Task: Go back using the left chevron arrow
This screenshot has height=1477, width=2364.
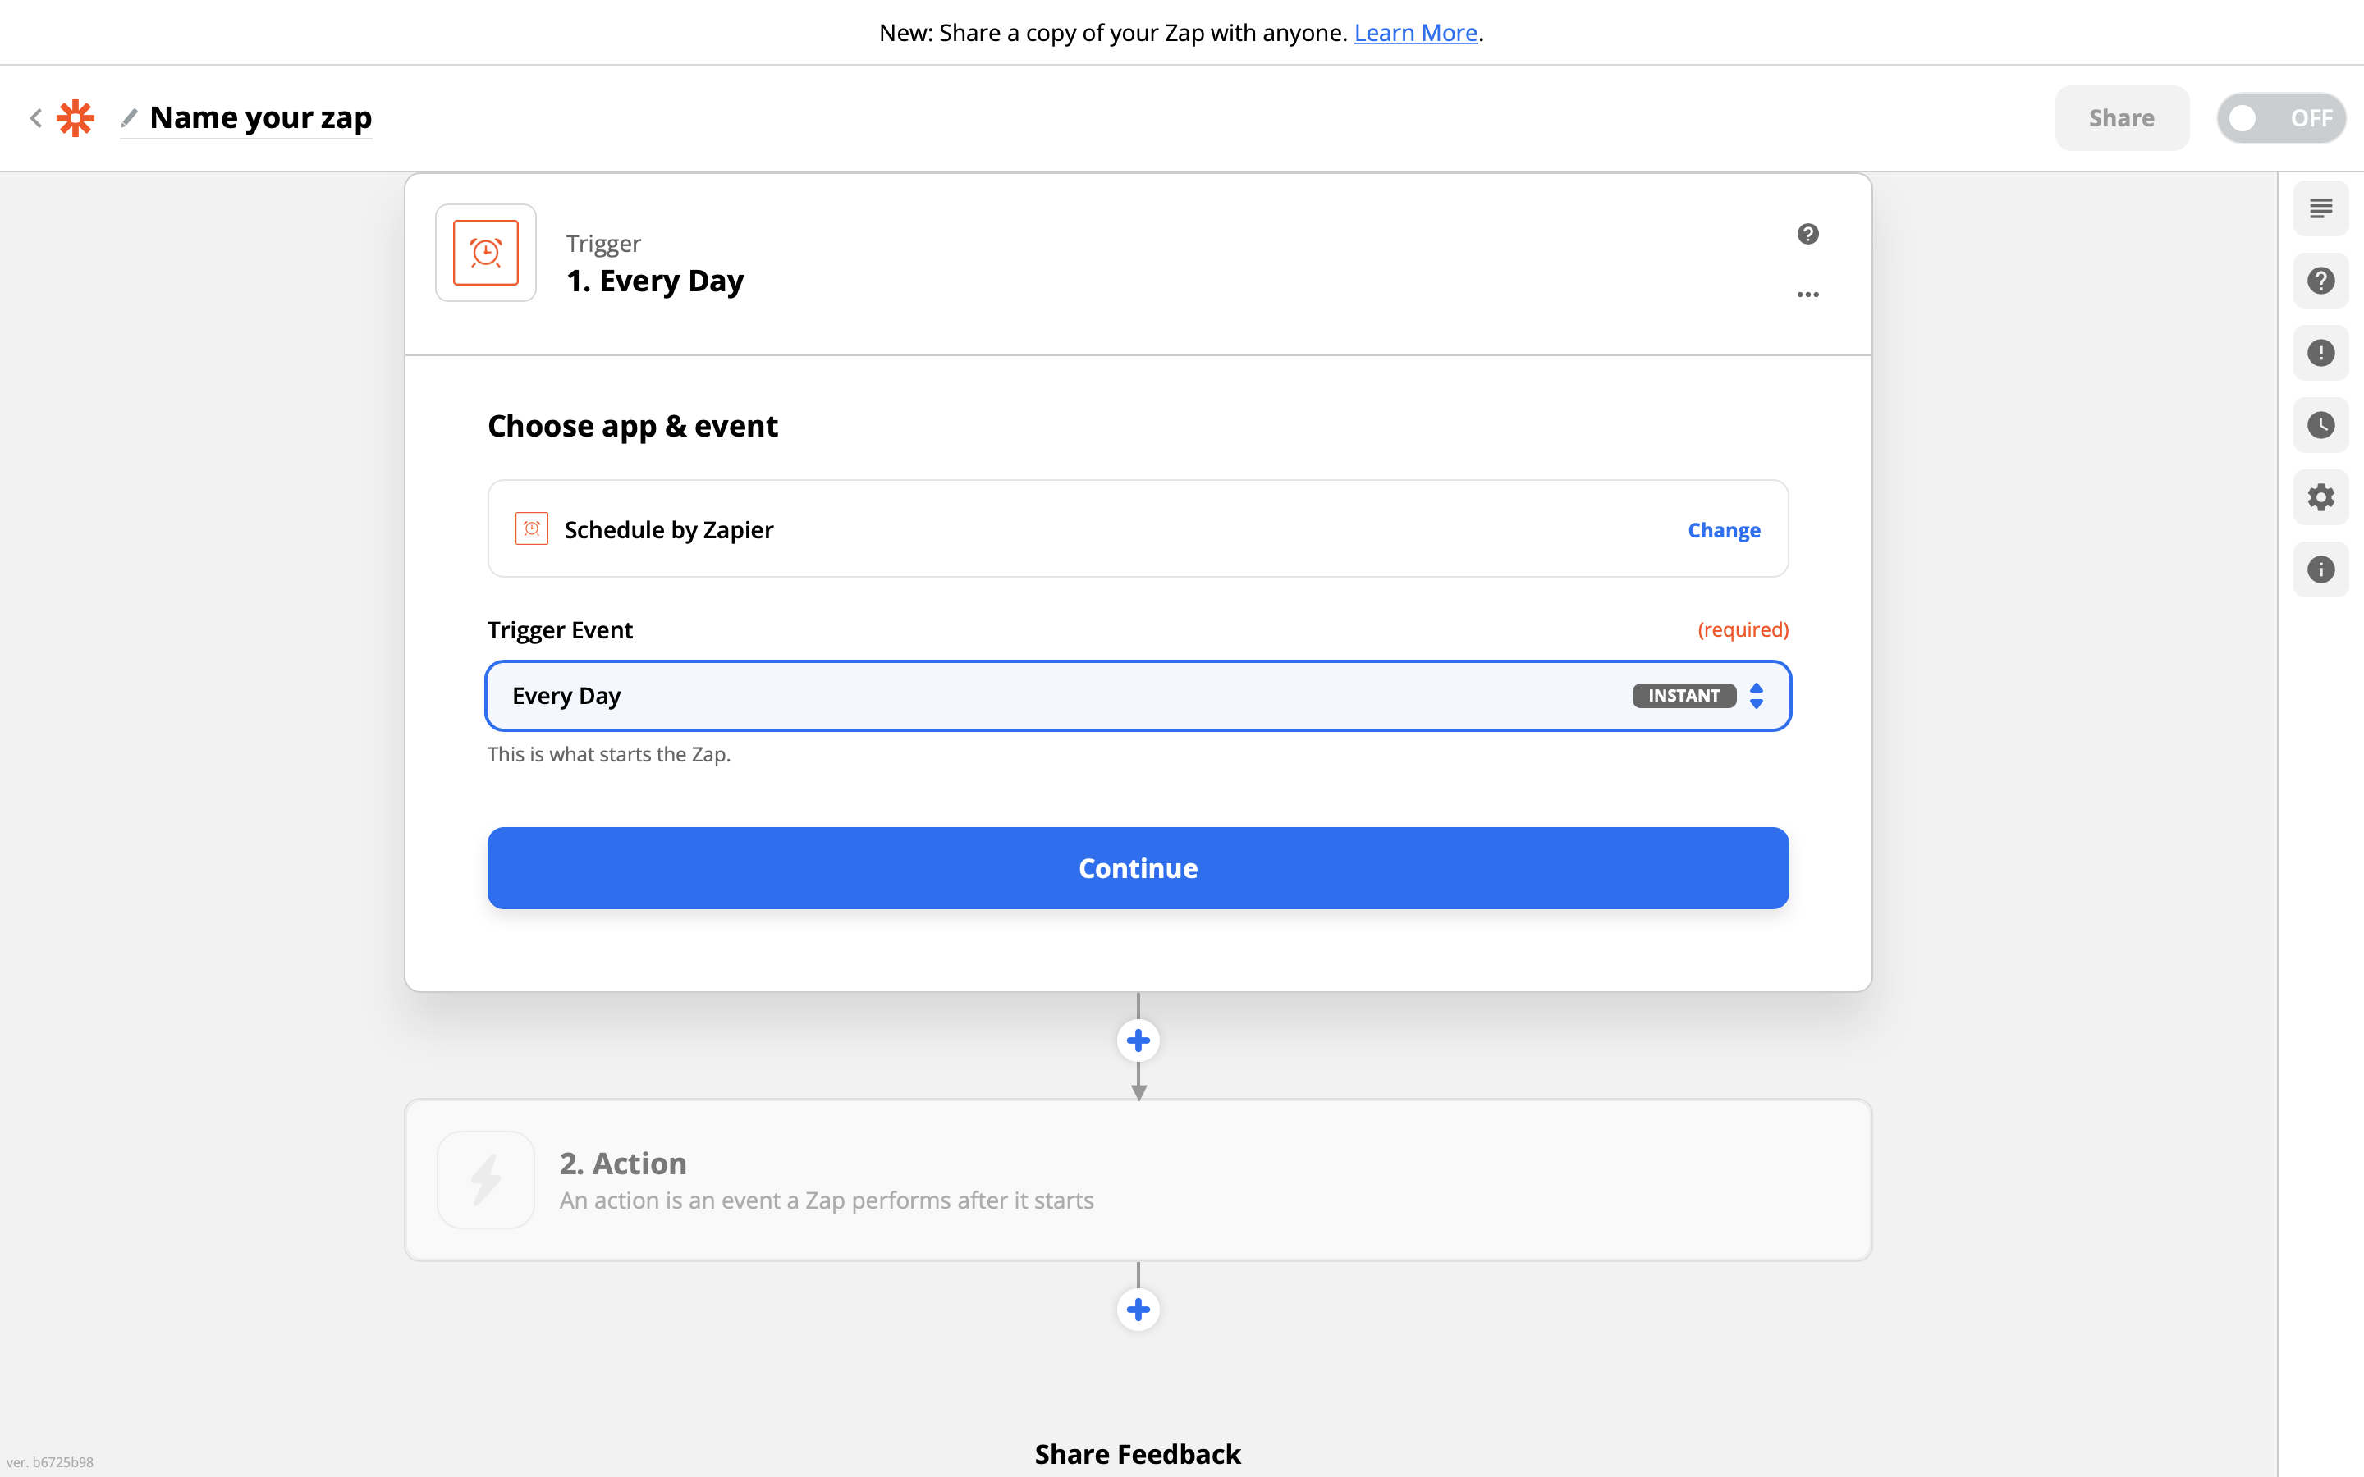Action: [36, 118]
